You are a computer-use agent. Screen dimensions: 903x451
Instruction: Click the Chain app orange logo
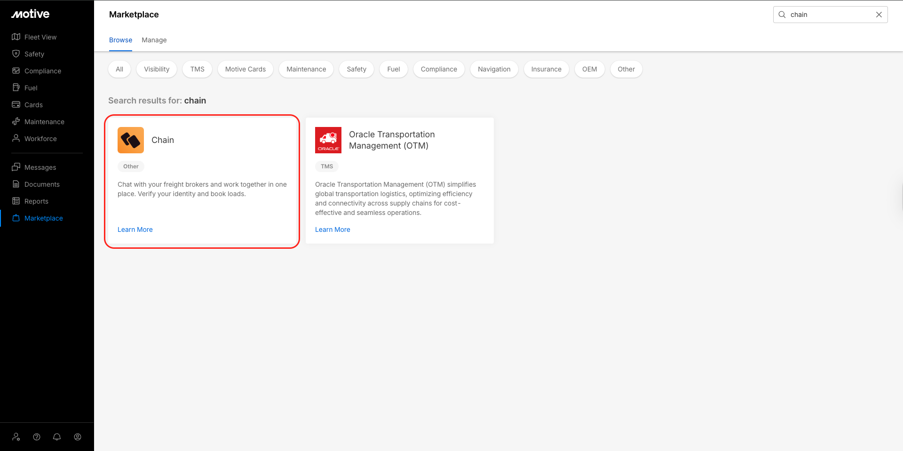tap(131, 140)
